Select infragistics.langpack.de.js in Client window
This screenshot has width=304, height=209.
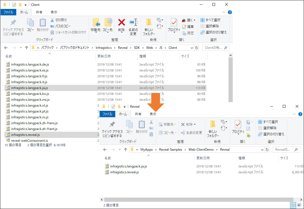click(30, 64)
